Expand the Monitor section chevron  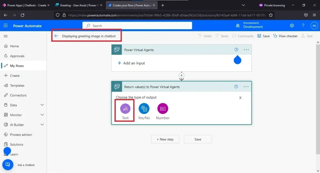click(42, 115)
